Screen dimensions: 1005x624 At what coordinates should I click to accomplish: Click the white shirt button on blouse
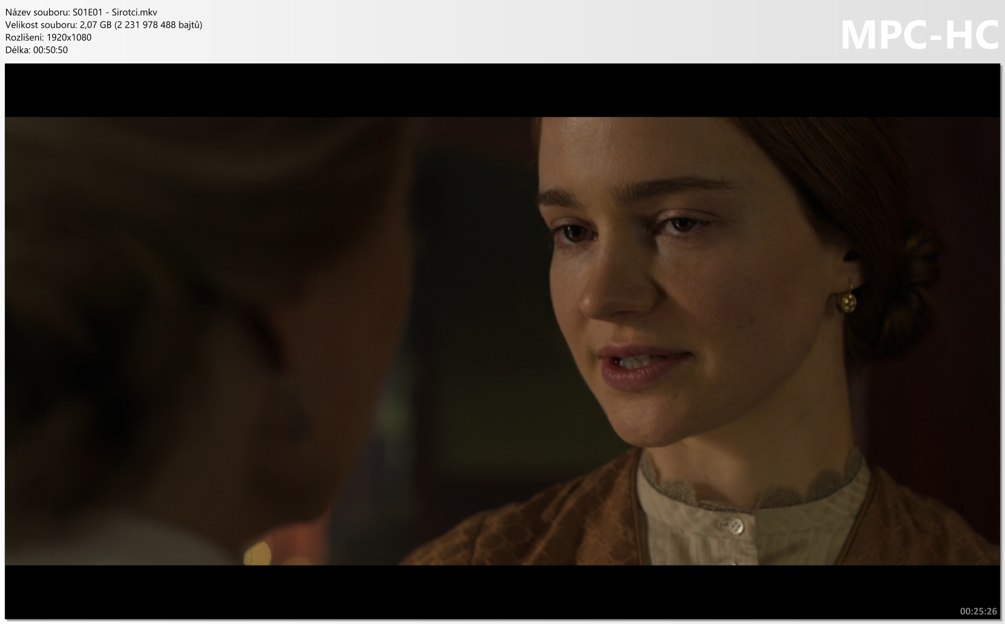click(736, 525)
